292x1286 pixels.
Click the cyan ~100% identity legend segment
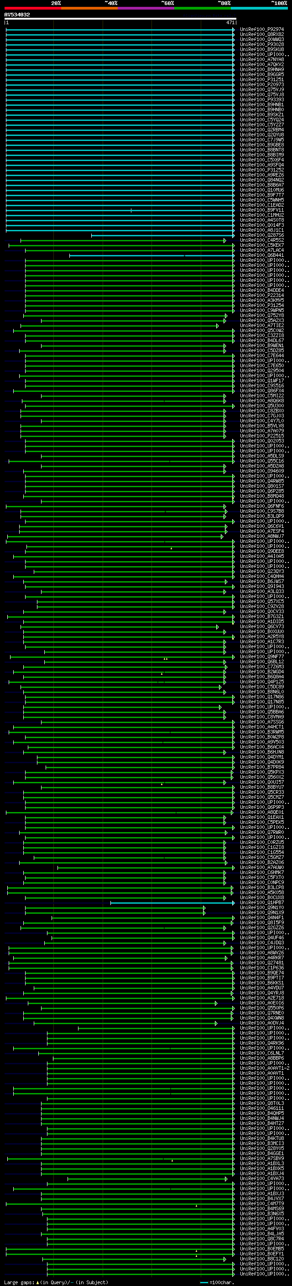[259, 8]
